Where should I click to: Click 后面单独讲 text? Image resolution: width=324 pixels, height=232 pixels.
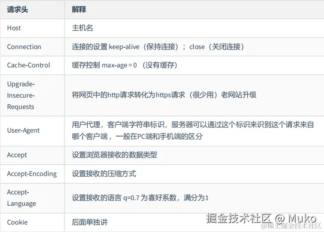click(89, 222)
